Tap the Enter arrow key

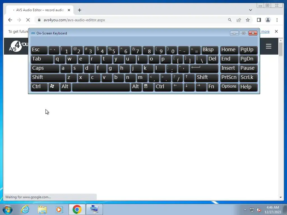tap(204, 69)
